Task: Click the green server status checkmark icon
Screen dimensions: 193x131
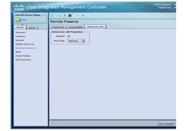Action: tap(18, 20)
